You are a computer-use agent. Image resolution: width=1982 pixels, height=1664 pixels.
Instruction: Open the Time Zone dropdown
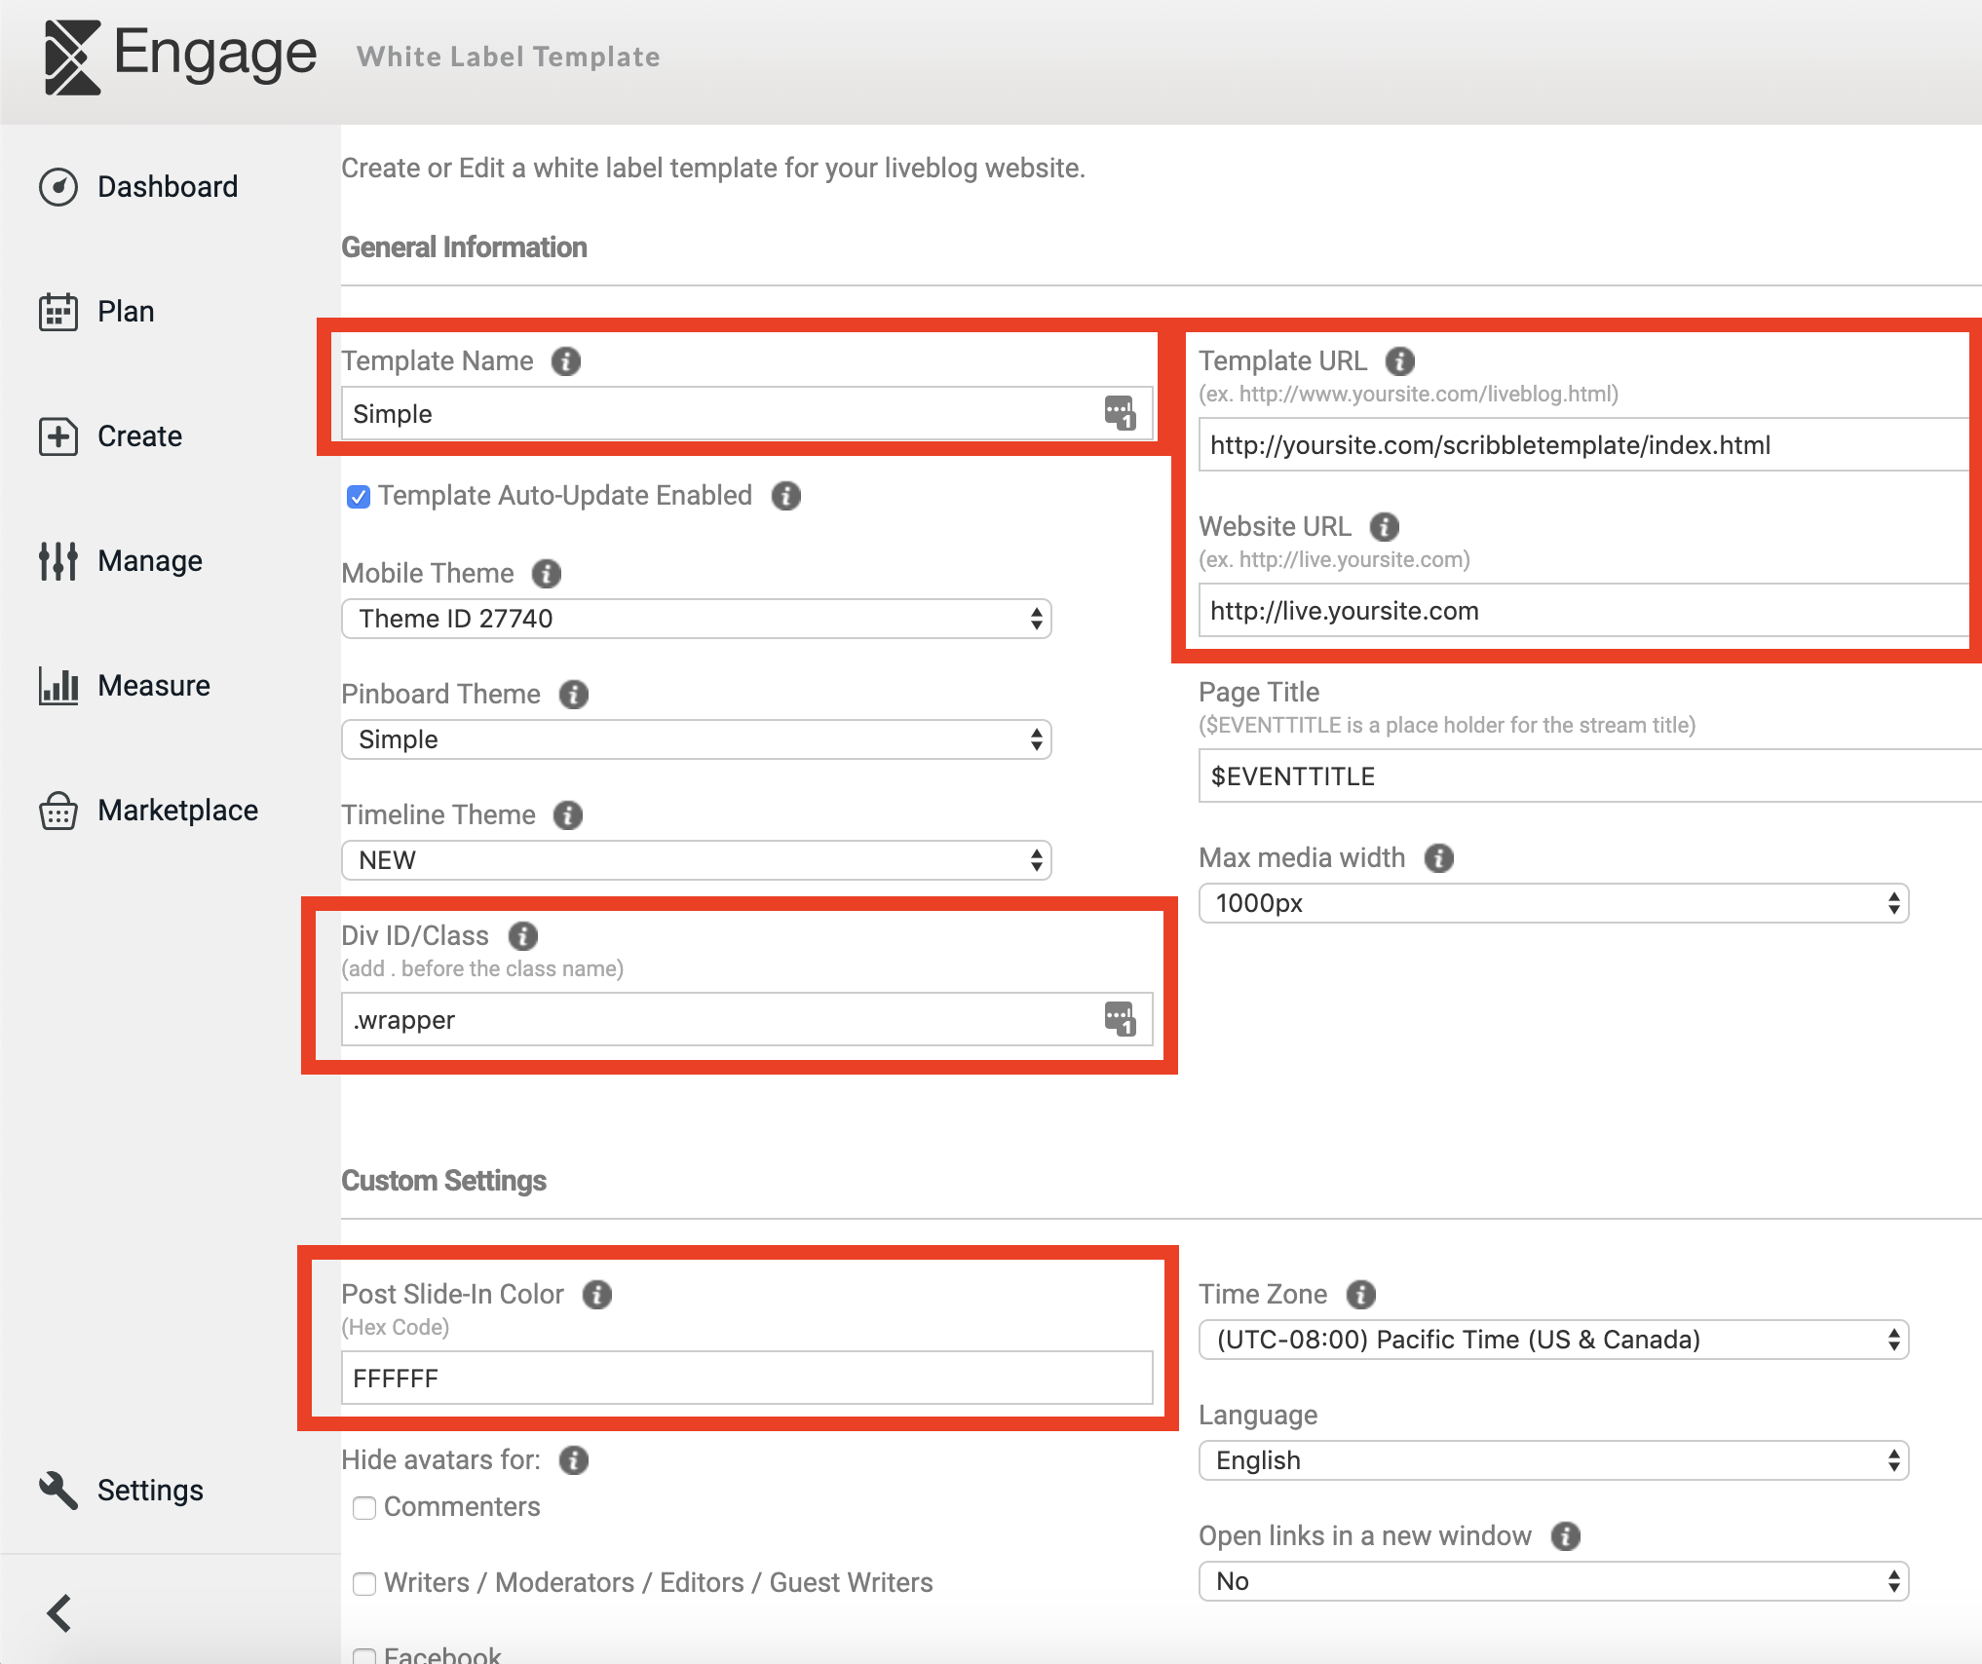coord(1554,1340)
